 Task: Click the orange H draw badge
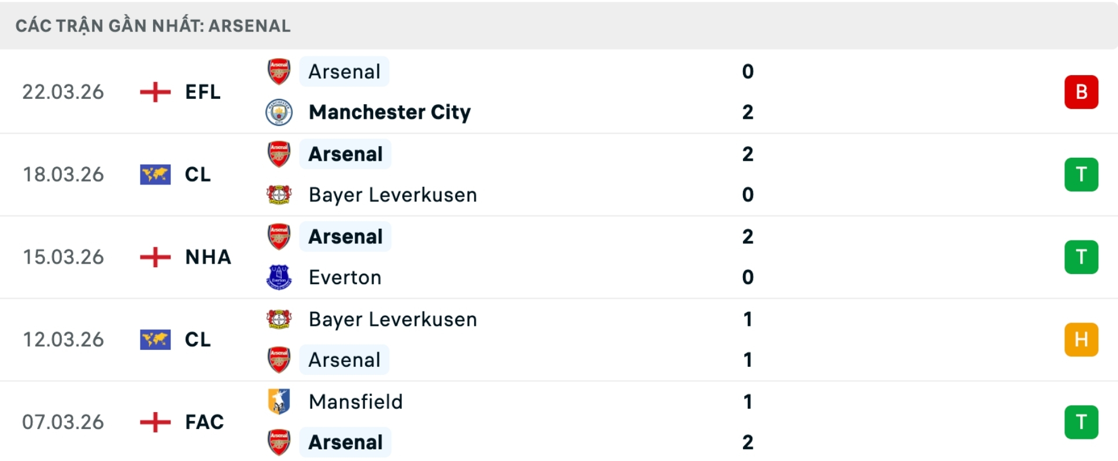tap(1081, 339)
